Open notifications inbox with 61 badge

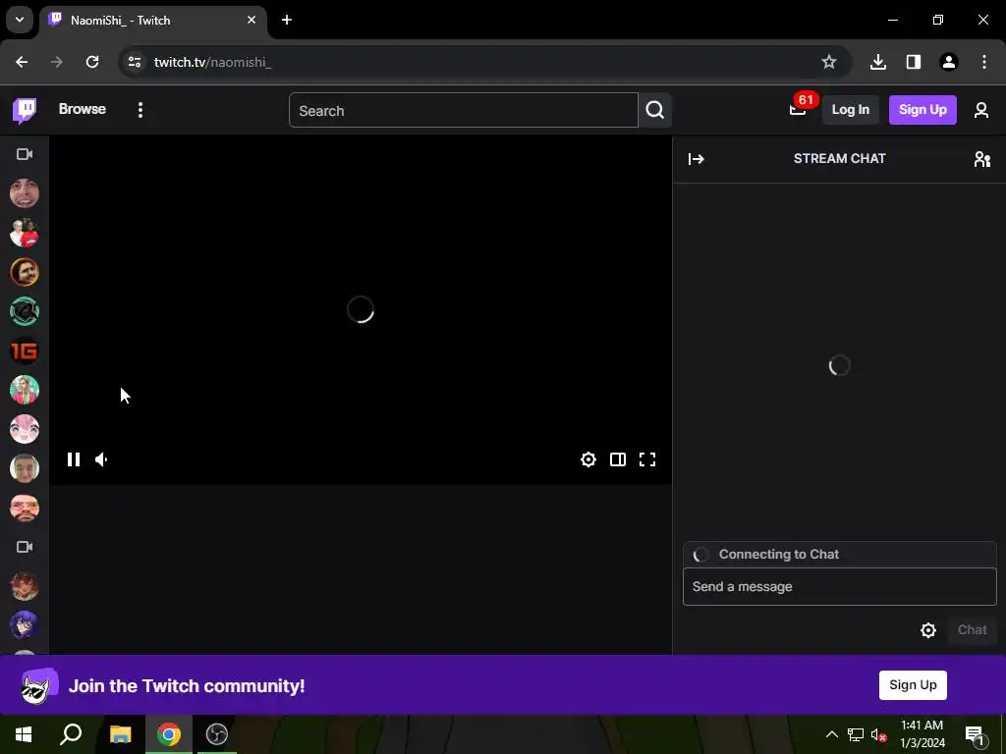point(798,110)
